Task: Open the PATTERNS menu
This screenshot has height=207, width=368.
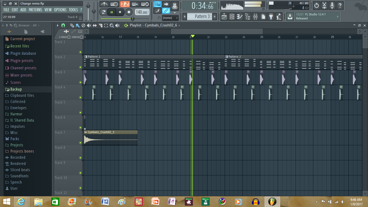Action: pyautogui.click(x=35, y=10)
